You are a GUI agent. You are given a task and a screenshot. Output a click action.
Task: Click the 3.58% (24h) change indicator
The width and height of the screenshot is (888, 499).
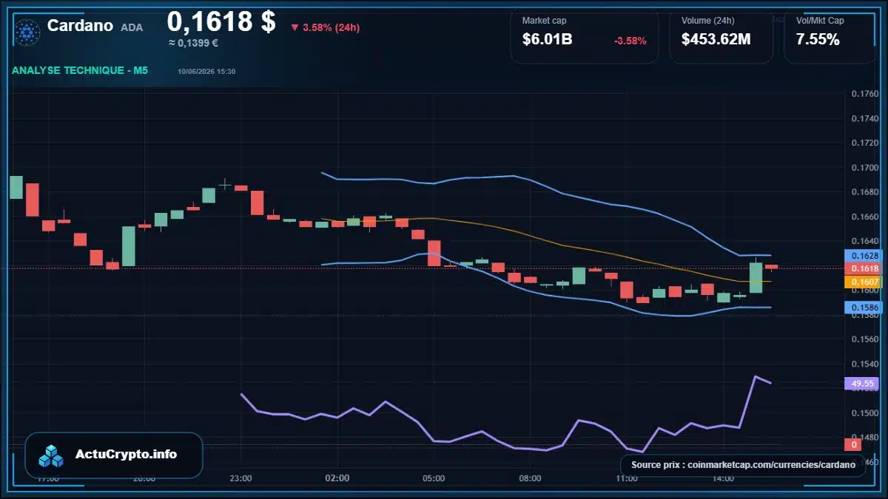[326, 27]
